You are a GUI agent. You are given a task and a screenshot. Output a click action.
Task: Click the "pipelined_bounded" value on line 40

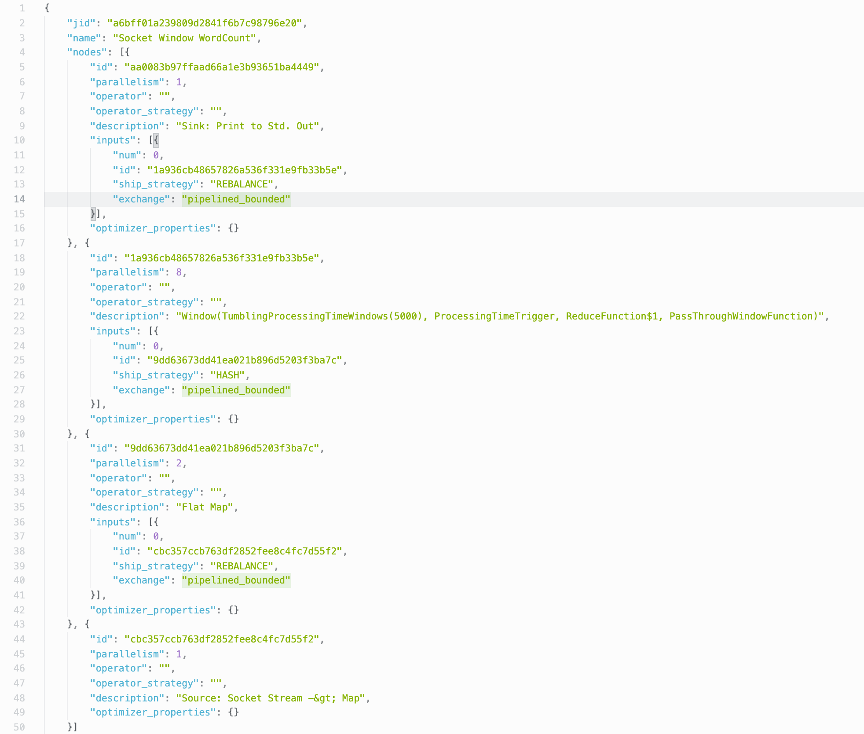(236, 580)
